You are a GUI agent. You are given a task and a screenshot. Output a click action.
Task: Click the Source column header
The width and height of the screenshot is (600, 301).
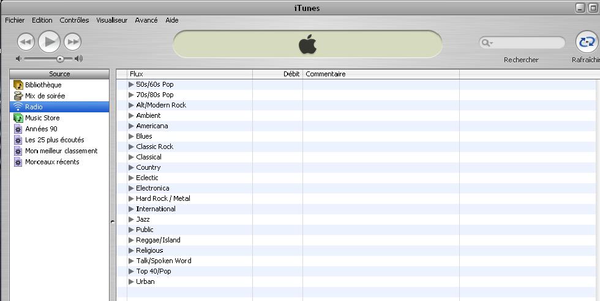point(59,74)
